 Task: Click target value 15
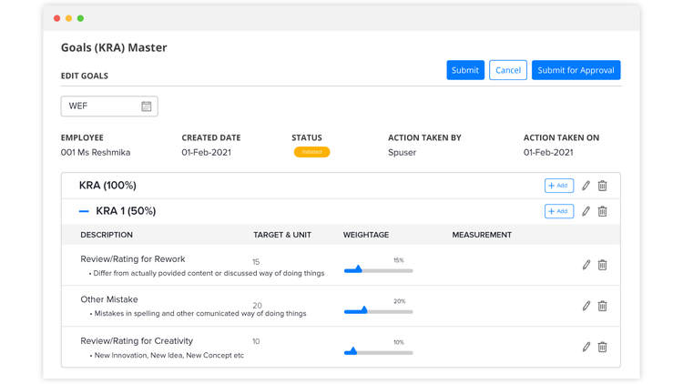[x=256, y=262]
